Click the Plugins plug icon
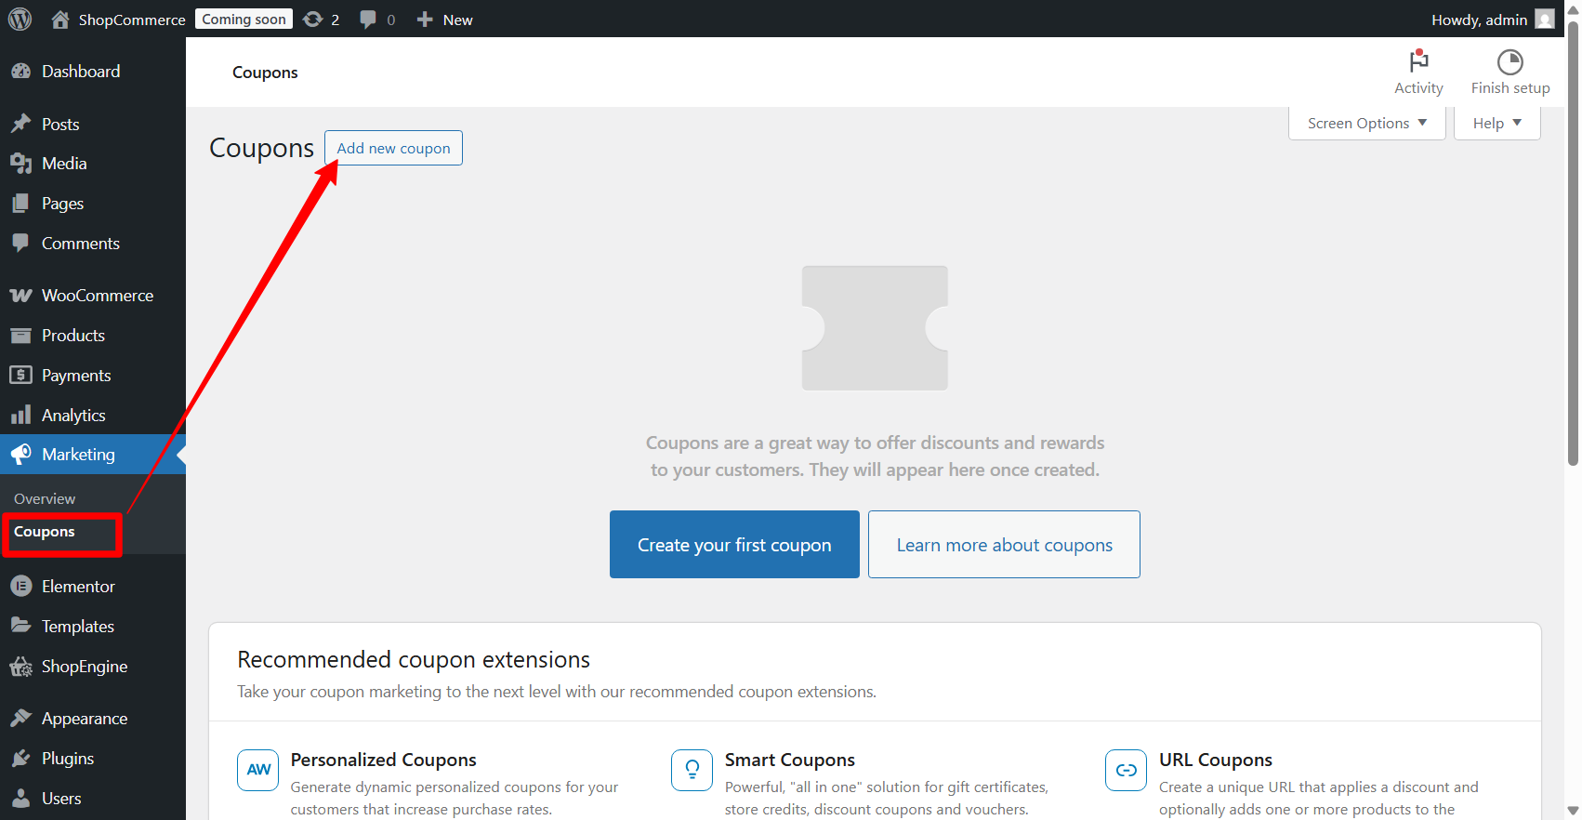The image size is (1582, 820). [x=20, y=758]
